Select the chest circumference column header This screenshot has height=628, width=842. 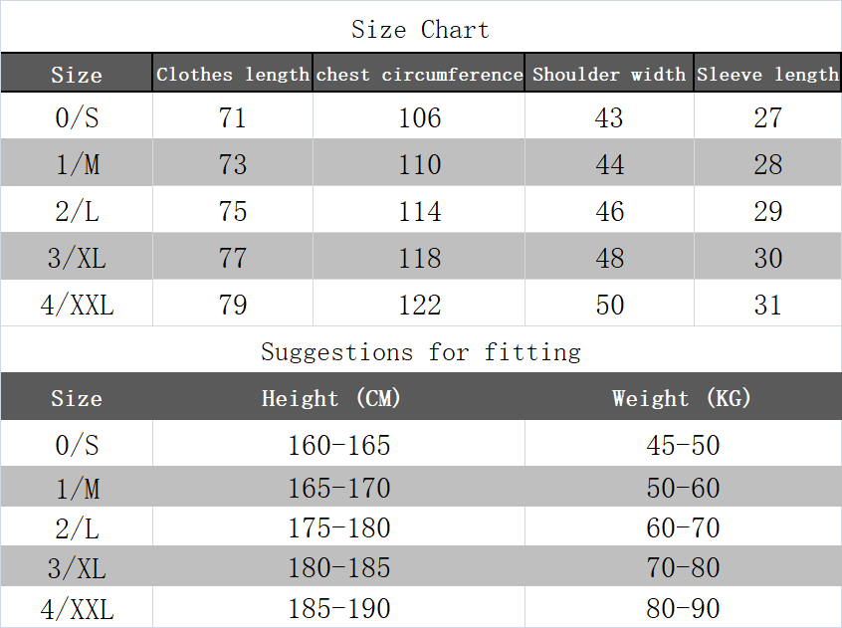(x=419, y=73)
